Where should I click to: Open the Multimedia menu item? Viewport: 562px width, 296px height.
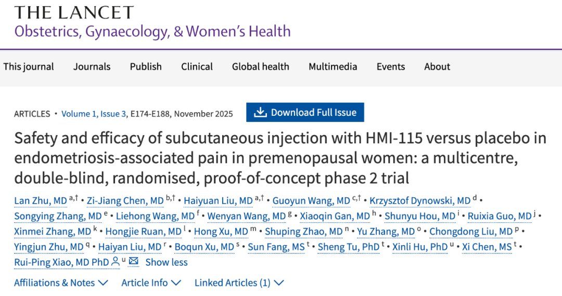(333, 66)
